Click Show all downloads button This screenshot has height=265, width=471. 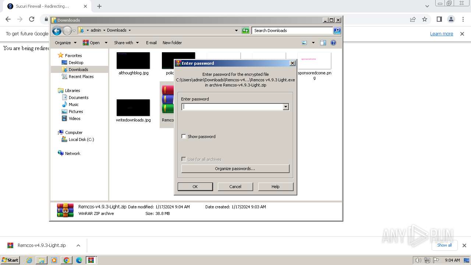pos(444,245)
